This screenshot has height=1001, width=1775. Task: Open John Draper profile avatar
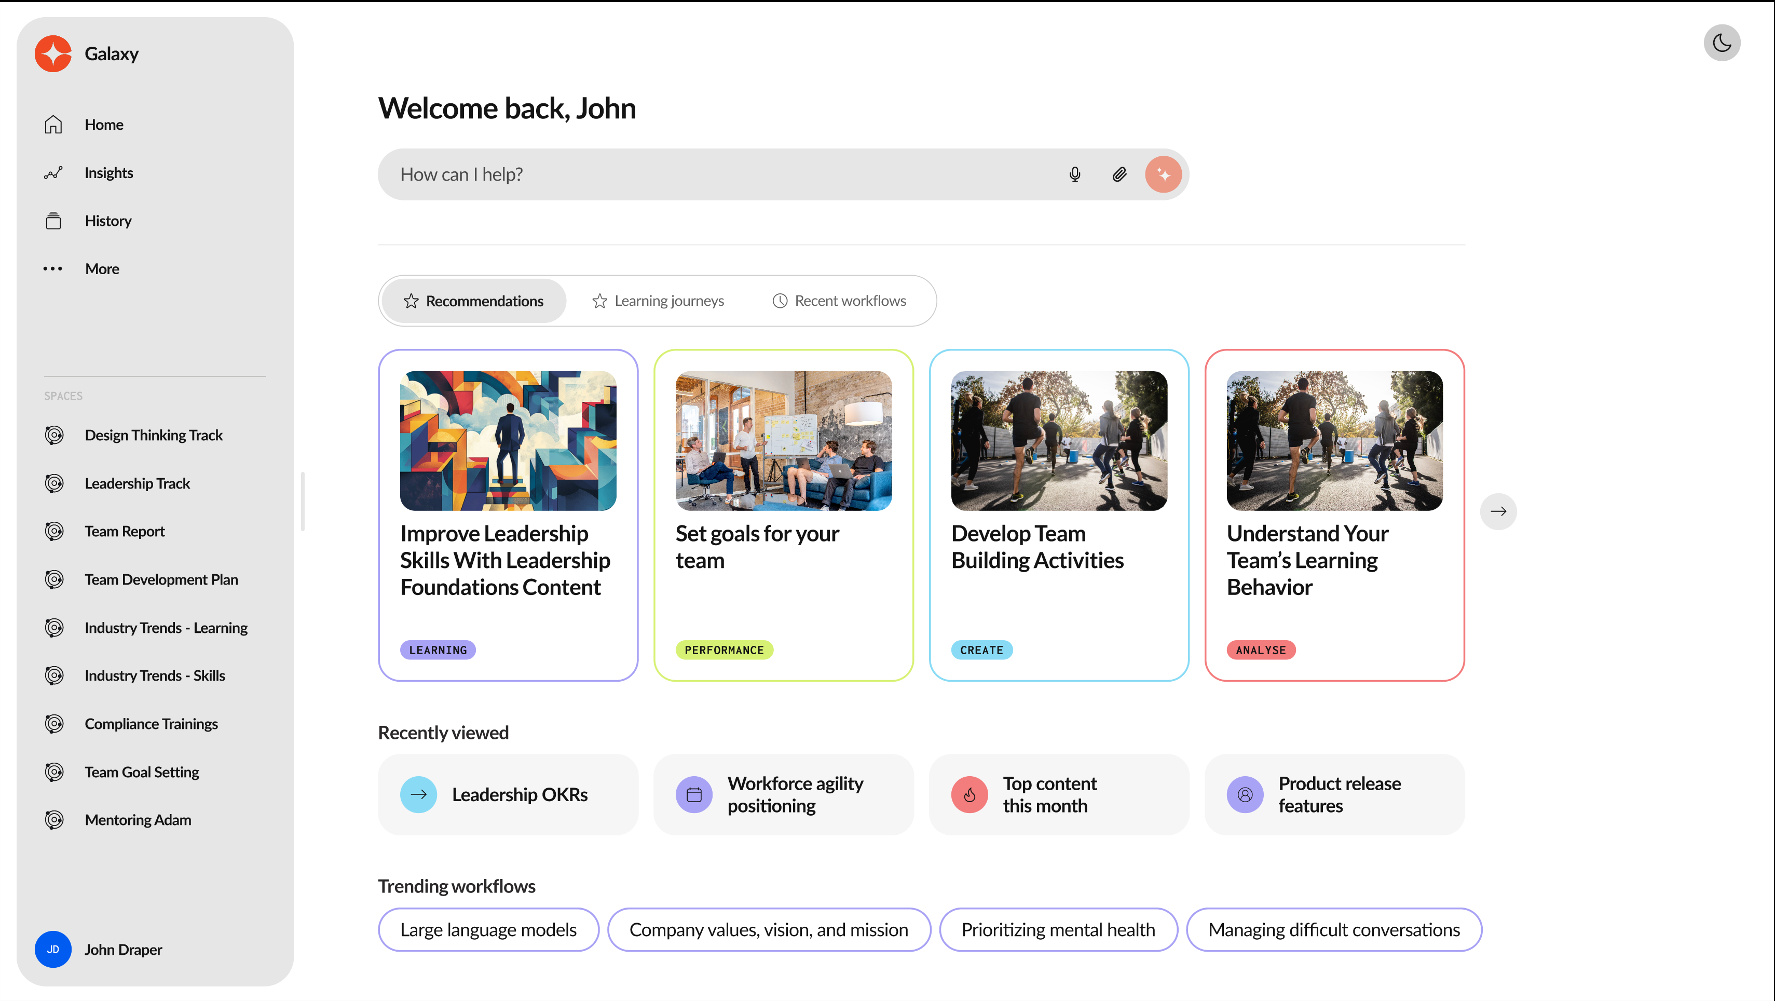pos(53,949)
